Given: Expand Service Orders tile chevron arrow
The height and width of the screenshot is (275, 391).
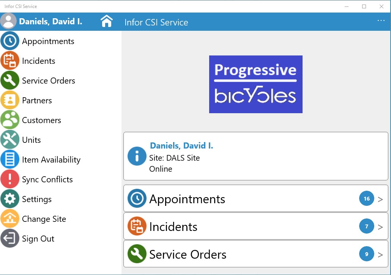Looking at the screenshot, I should 380,254.
